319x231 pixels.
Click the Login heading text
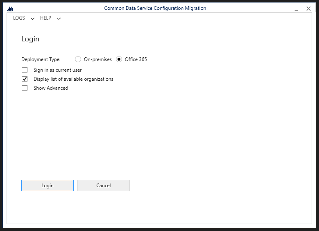pyautogui.click(x=30, y=39)
